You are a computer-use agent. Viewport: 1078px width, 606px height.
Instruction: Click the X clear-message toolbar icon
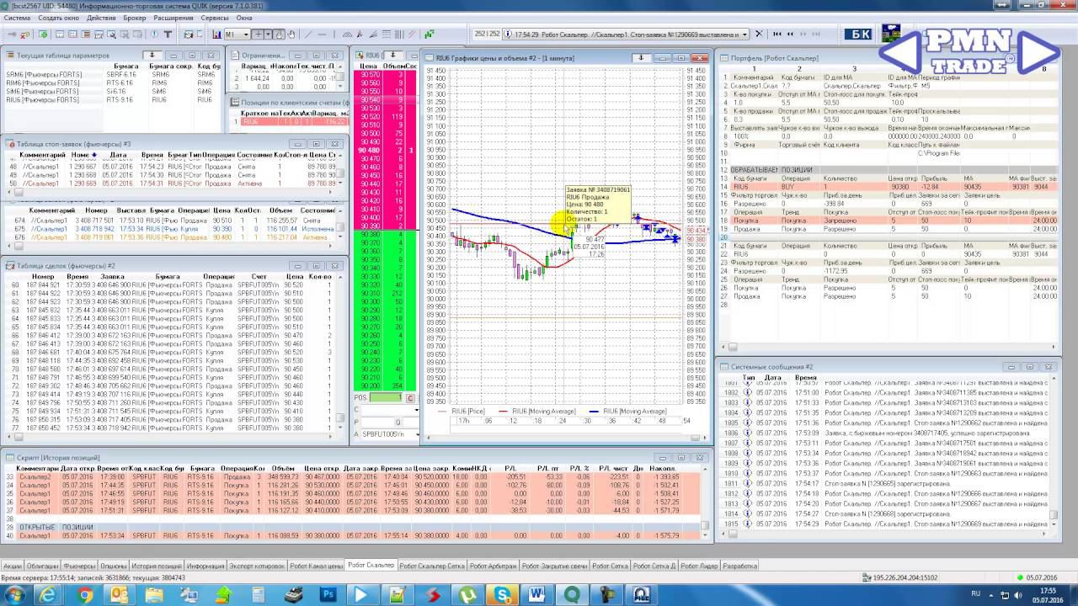point(759,35)
